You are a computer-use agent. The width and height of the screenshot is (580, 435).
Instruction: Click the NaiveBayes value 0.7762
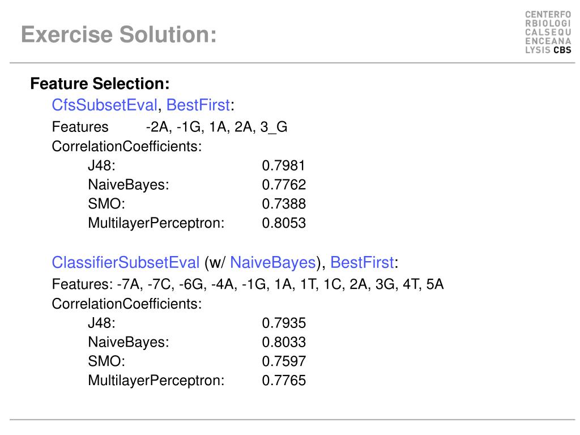[x=284, y=185]
